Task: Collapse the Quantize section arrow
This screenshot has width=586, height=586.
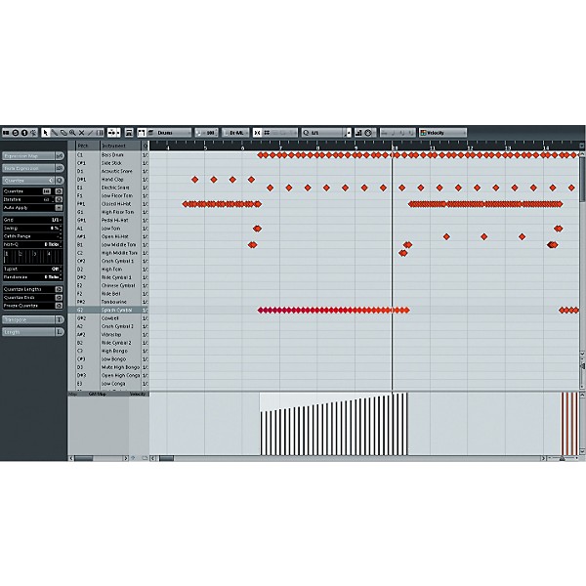Action: [x=51, y=181]
